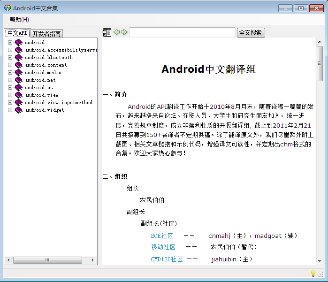Click the tree panel scroll right arrow
This screenshot has height=282, width=328.
click(x=92, y=260)
